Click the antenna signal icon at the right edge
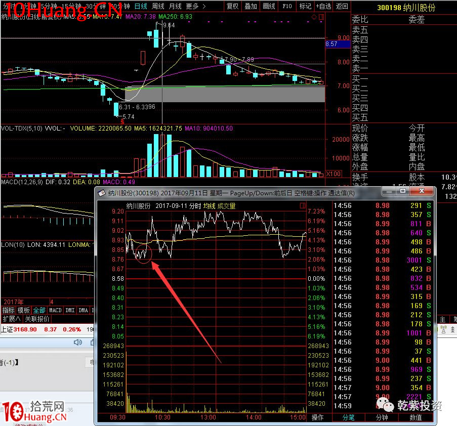 pos(443,329)
